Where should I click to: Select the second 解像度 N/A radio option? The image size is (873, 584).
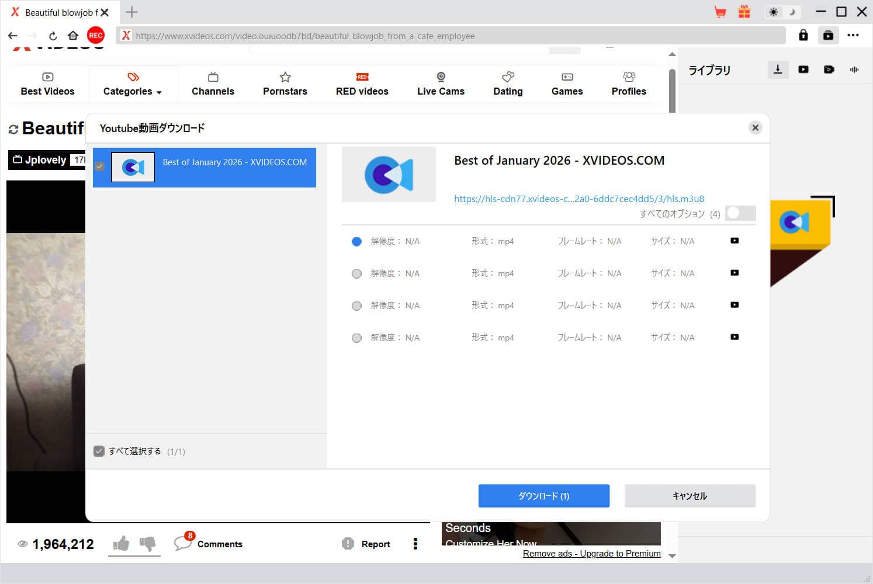point(356,273)
